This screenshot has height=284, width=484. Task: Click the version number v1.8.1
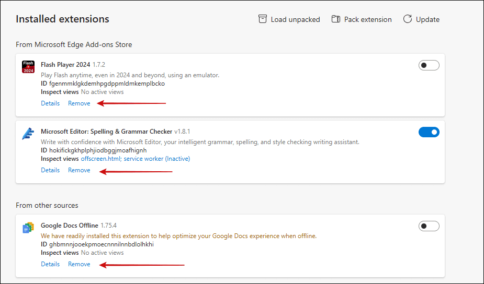[x=182, y=132]
